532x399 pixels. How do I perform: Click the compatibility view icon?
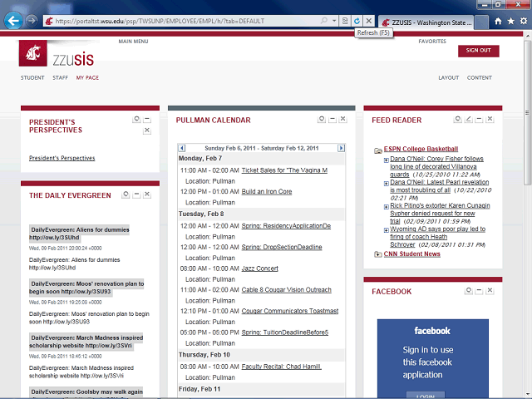pos(345,21)
